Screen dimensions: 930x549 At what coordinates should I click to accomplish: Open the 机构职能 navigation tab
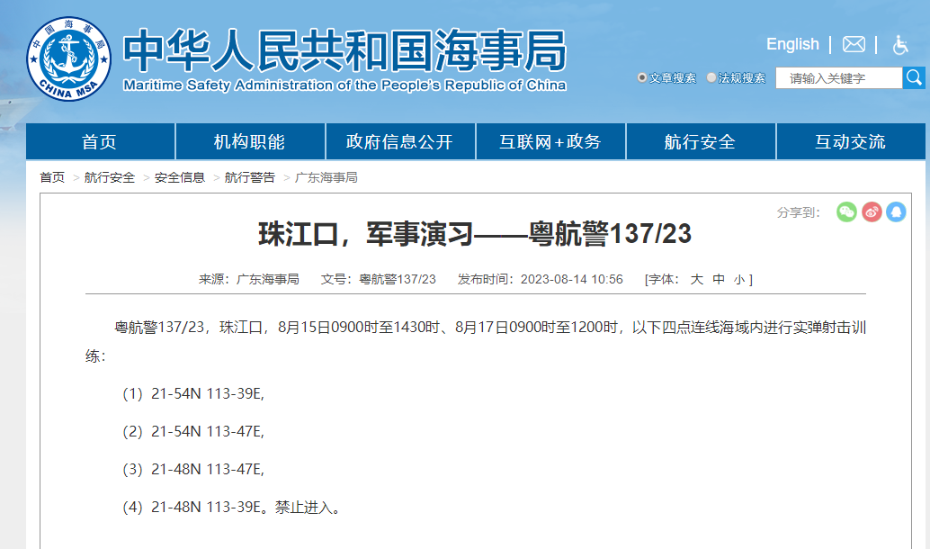click(250, 141)
